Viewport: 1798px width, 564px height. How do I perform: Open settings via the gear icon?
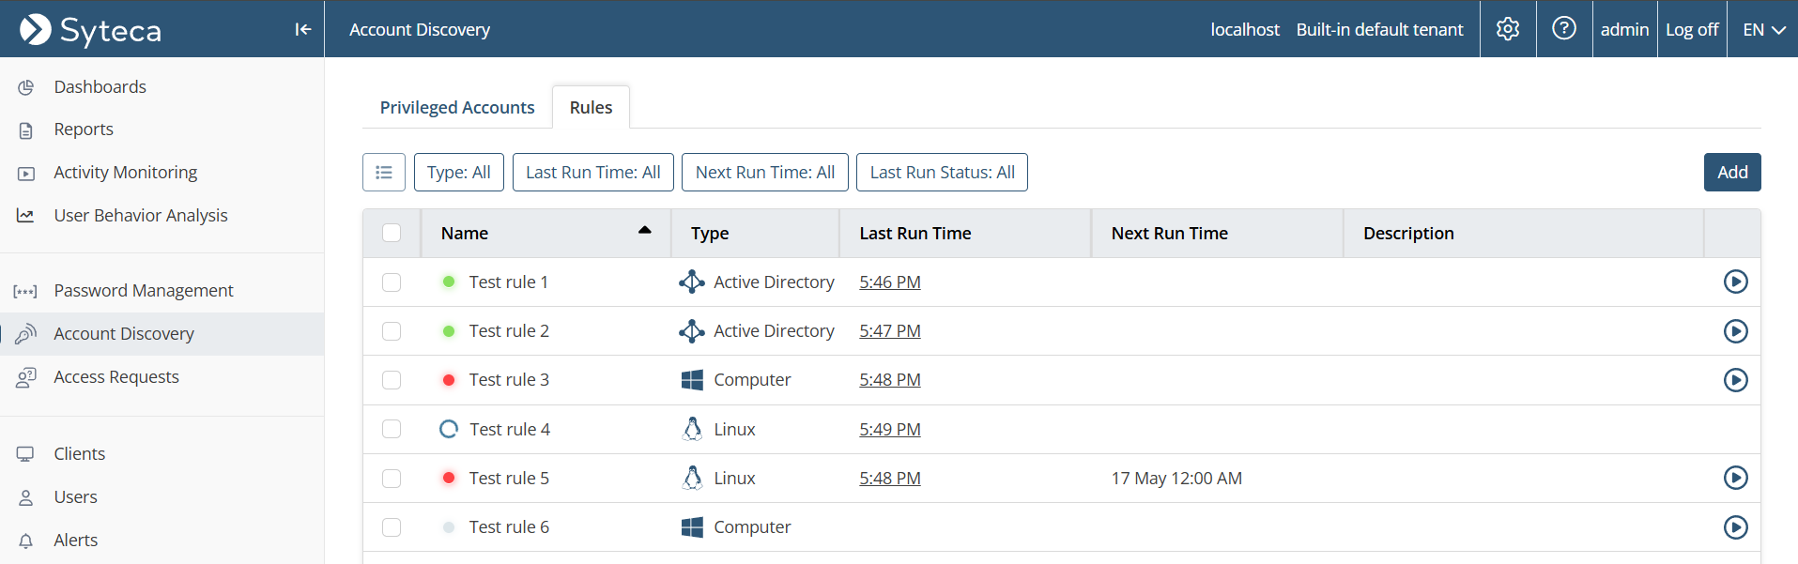1508,29
